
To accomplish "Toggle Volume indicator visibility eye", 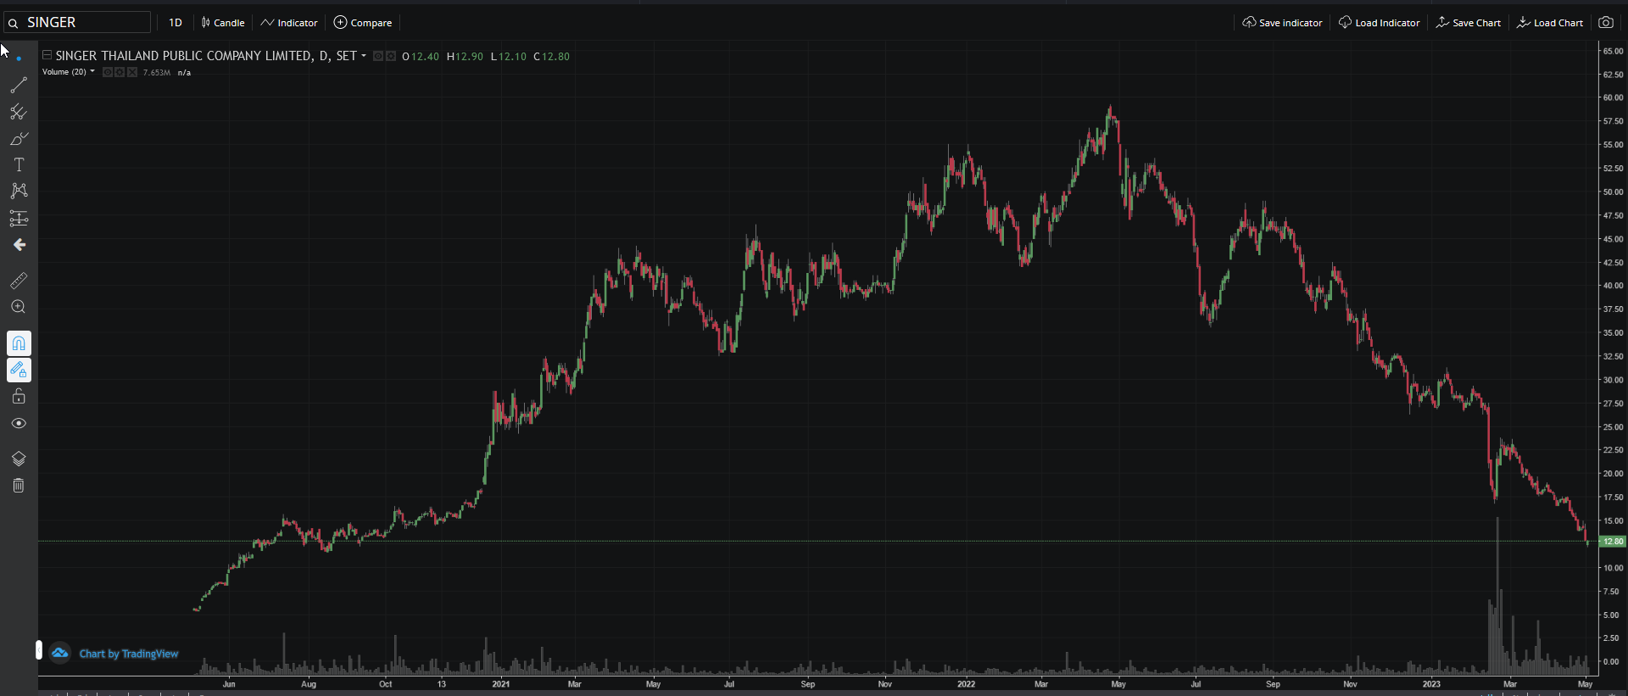I will pos(108,72).
